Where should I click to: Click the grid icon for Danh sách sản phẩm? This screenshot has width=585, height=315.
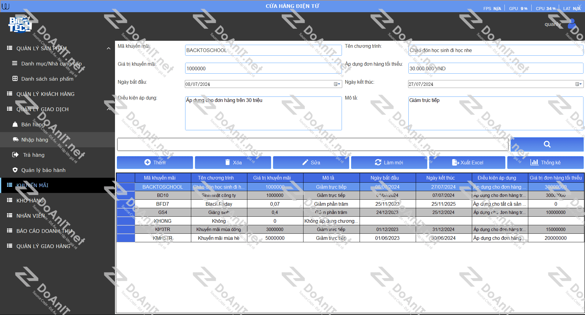(15, 79)
